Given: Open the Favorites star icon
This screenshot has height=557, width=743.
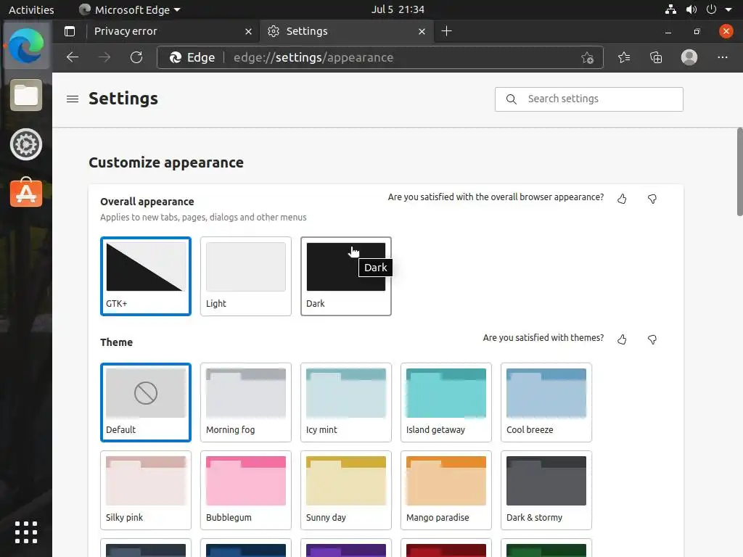Looking at the screenshot, I should point(624,57).
